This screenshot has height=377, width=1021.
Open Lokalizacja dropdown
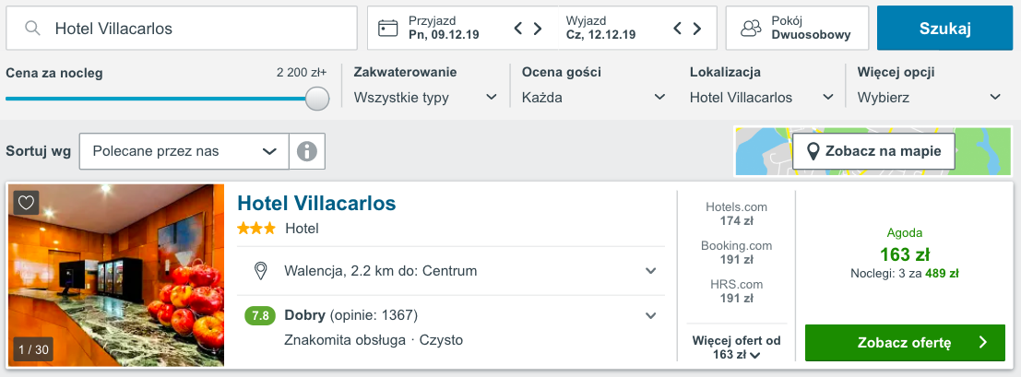click(x=762, y=98)
